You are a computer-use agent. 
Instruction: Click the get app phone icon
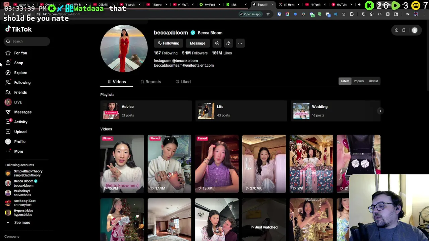click(404, 30)
